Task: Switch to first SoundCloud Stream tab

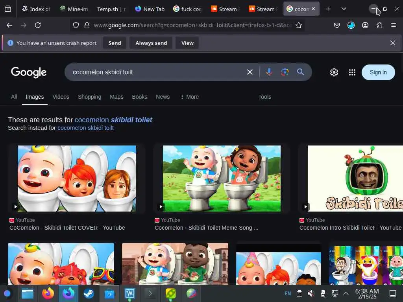Action: pos(226,9)
